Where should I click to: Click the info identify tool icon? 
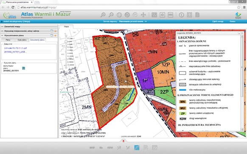pyautogui.click(x=181, y=15)
